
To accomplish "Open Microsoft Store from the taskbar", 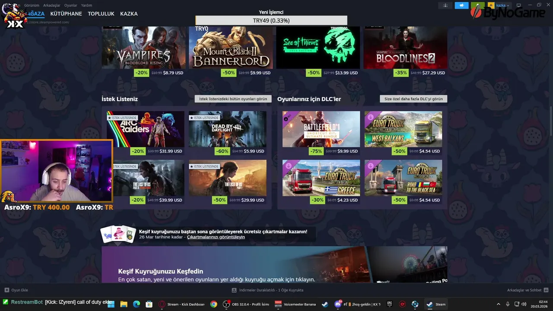I will [x=149, y=304].
